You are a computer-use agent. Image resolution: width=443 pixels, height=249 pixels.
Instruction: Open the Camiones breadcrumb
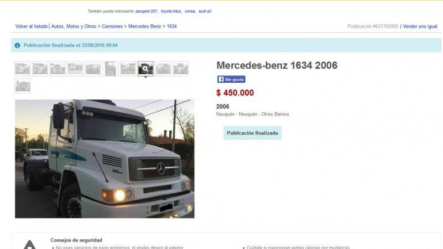112,26
